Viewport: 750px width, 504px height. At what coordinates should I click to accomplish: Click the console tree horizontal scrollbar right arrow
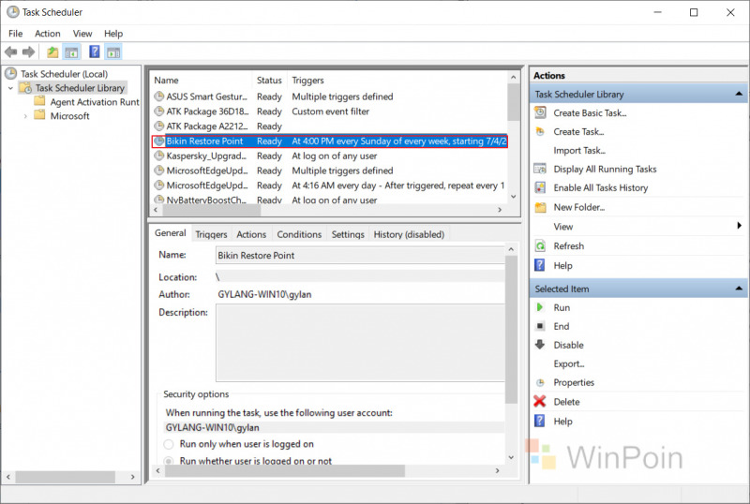[x=132, y=477]
